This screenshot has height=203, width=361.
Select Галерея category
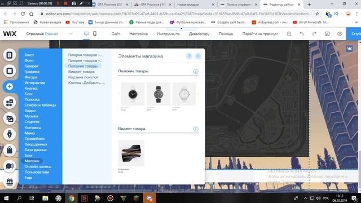(x=32, y=66)
